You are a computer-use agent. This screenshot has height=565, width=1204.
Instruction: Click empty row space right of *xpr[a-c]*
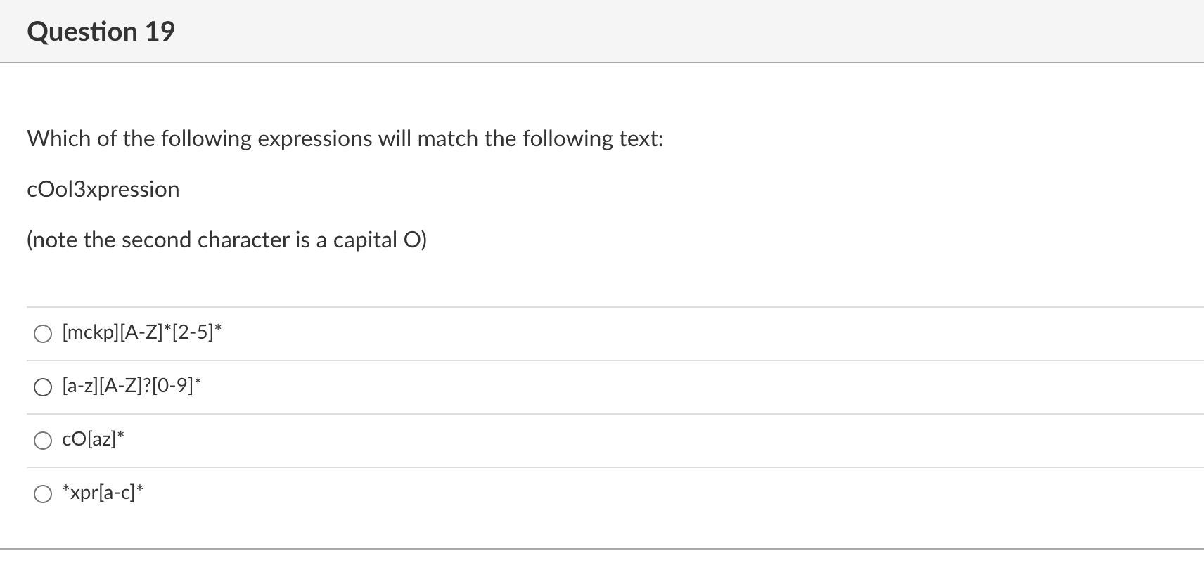(672, 494)
